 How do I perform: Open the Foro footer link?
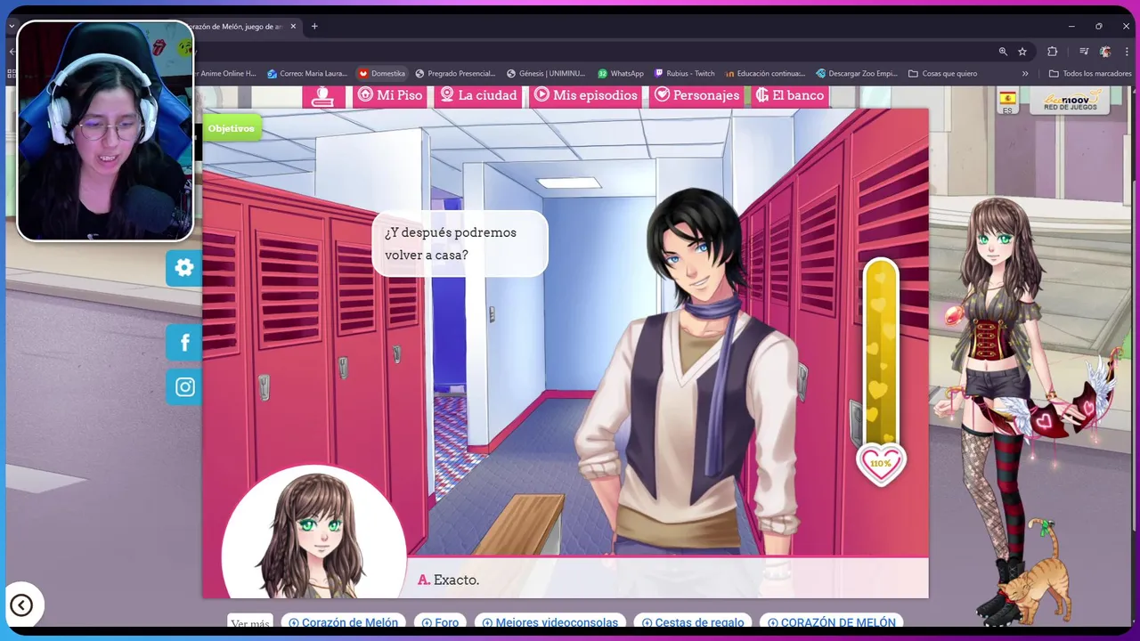440,622
